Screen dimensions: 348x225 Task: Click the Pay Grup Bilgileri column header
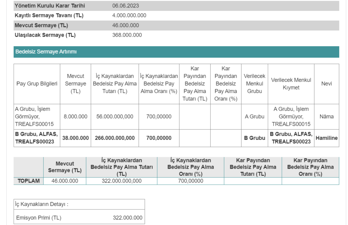coord(37,84)
